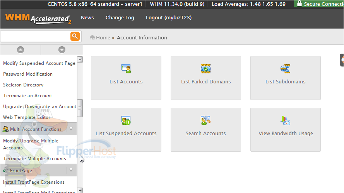This screenshot has height=193, width=344.
Task: Open Upgrade/Downgrade an Account link
Action: point(40,107)
